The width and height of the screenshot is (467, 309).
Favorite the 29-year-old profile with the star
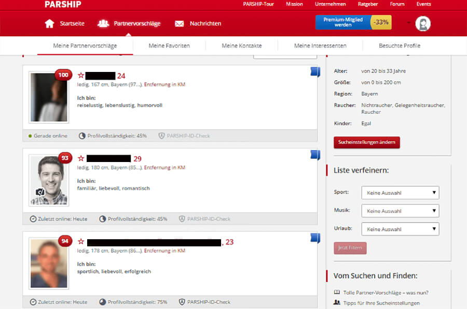[x=81, y=158]
